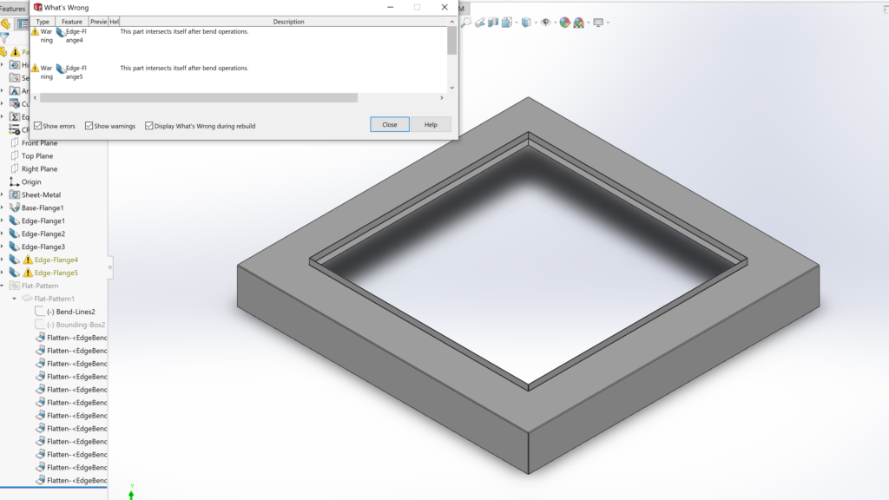This screenshot has height=500, width=889.
Task: Click the Zoom to Area magnifier icon
Action: pos(468,23)
